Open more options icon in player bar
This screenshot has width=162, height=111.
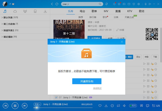tap(112, 106)
